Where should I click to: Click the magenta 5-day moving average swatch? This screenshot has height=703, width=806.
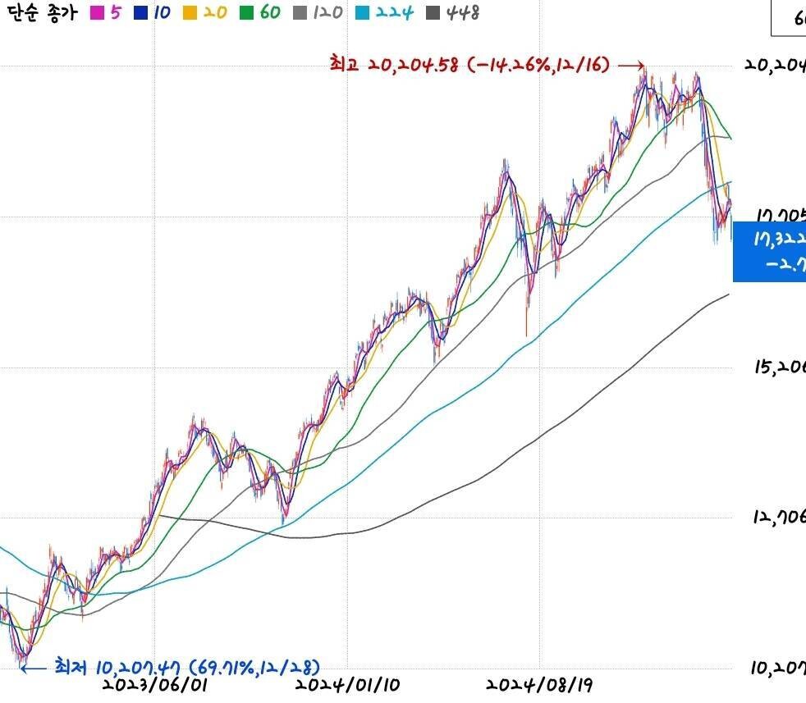tap(97, 13)
